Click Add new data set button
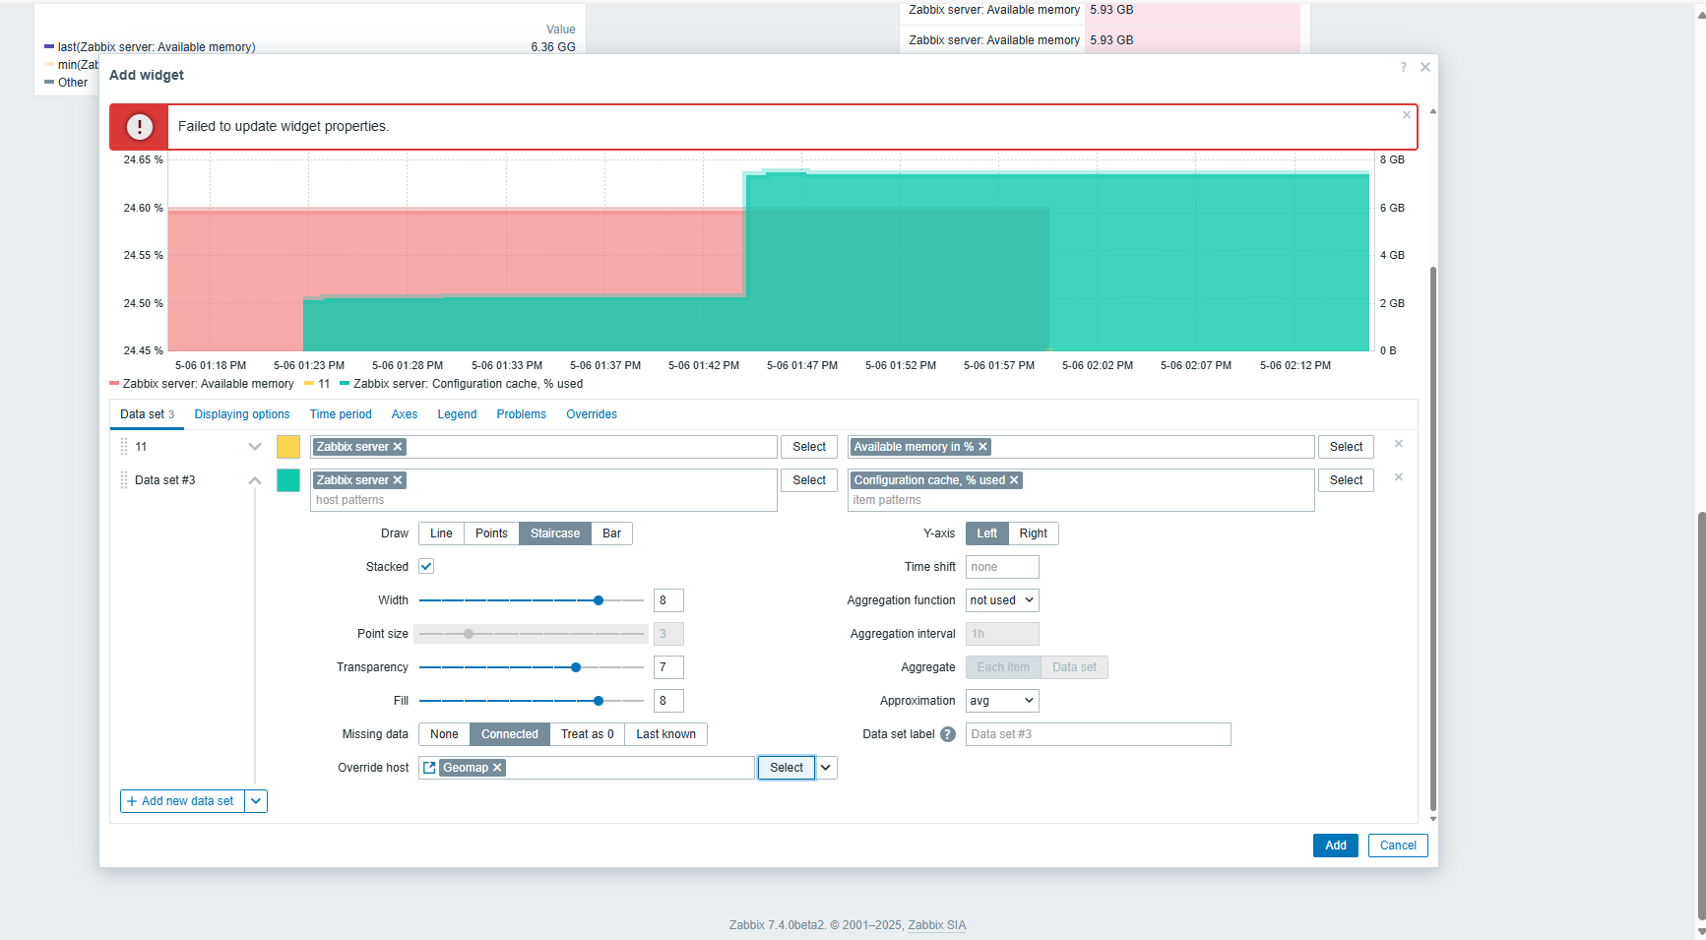This screenshot has width=1706, height=940. click(182, 801)
